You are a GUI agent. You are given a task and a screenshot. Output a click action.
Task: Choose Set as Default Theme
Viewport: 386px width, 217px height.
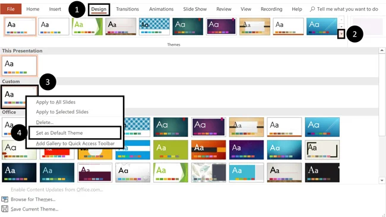pos(75,133)
